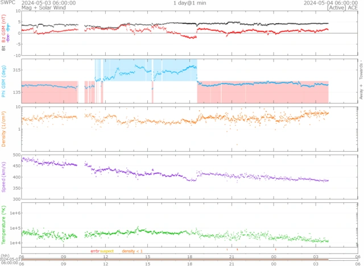This screenshot has height=266, width=364.
Task: Click the Towards - sector label
Action: coord(360,69)
